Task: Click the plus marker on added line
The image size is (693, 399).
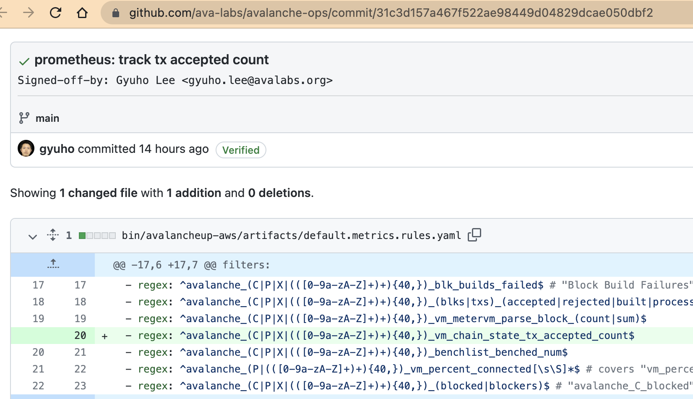Action: point(105,336)
